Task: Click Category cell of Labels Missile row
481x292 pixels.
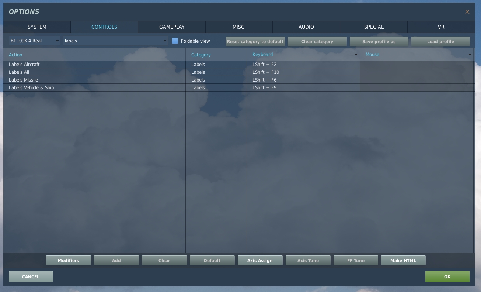Action: (216, 80)
